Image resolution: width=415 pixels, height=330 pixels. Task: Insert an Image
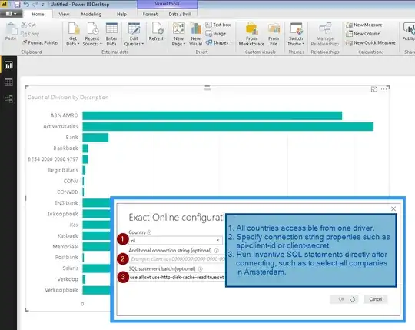[216, 34]
